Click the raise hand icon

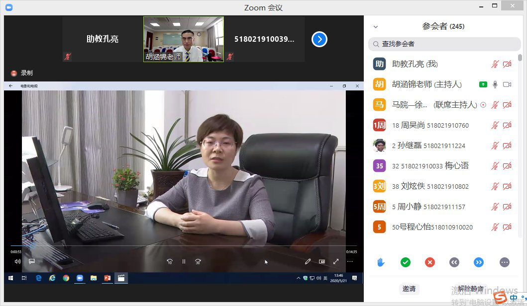[x=381, y=262]
